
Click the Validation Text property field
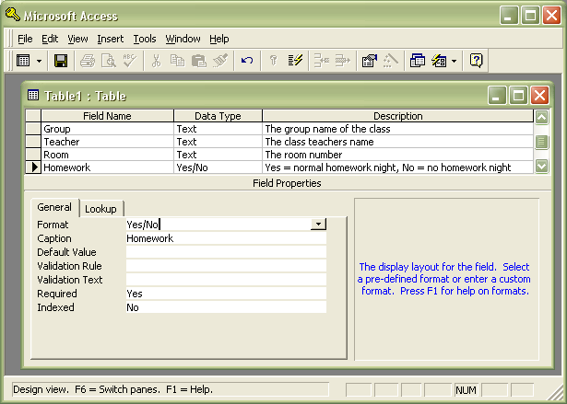226,280
